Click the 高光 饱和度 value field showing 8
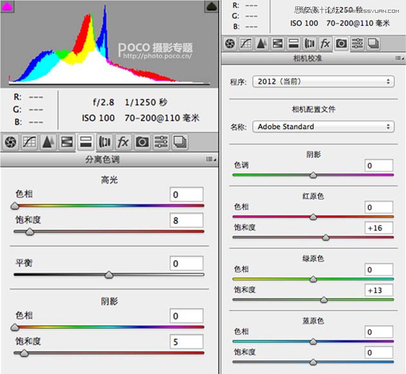 (187, 221)
